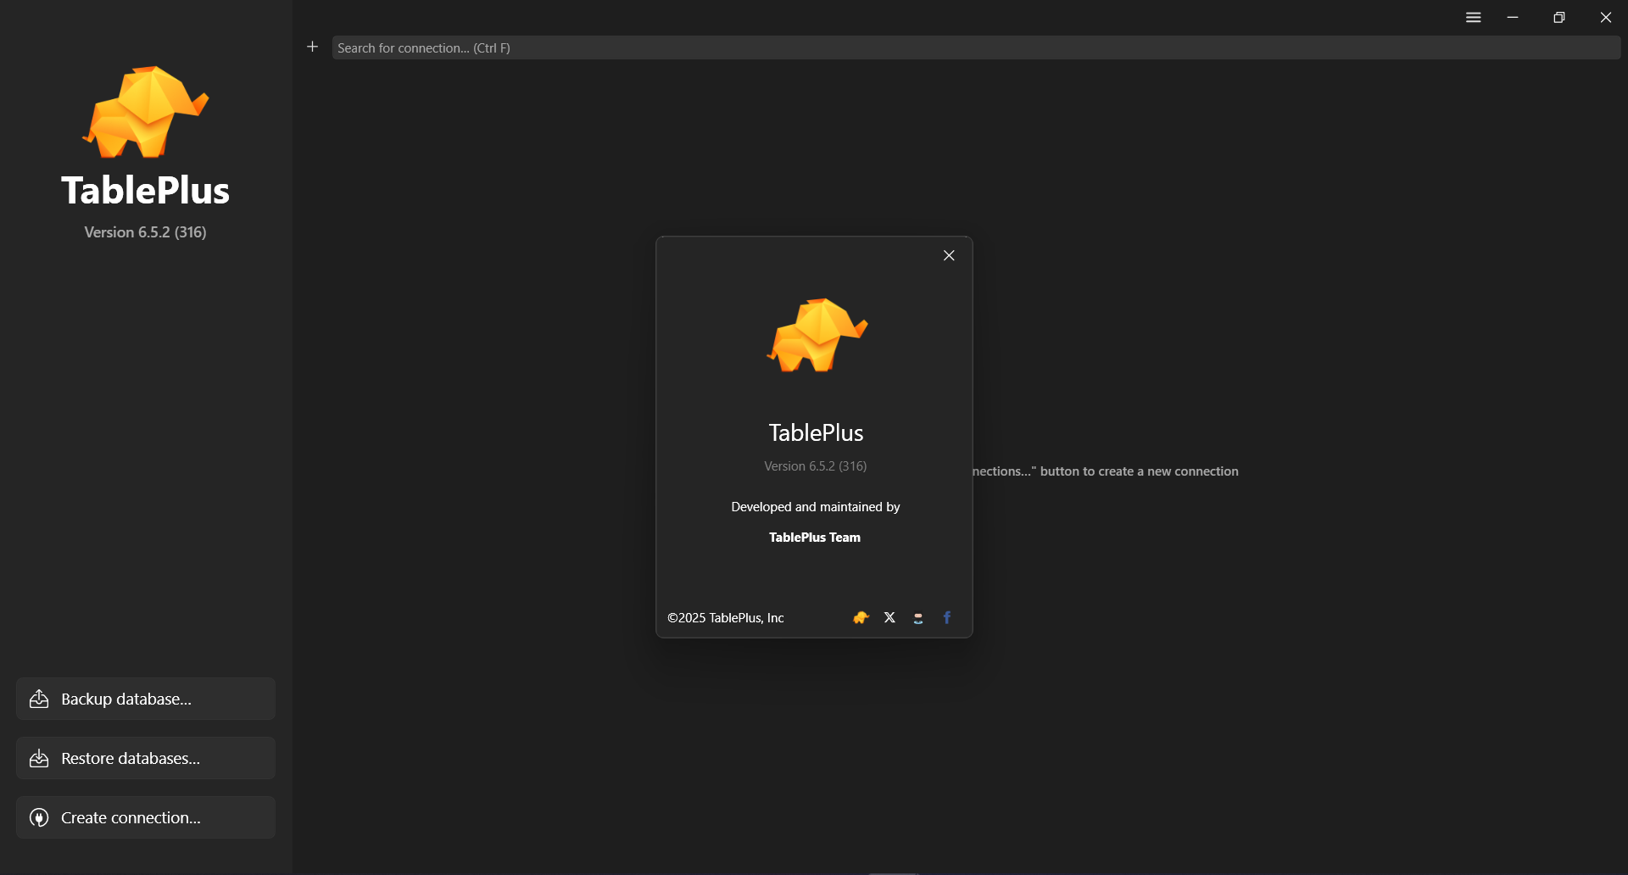The height and width of the screenshot is (875, 1628).
Task: Open the X (Twitter) link icon
Action: click(x=889, y=617)
